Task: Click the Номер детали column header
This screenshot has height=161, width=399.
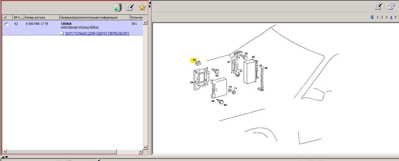Action: pos(42,17)
